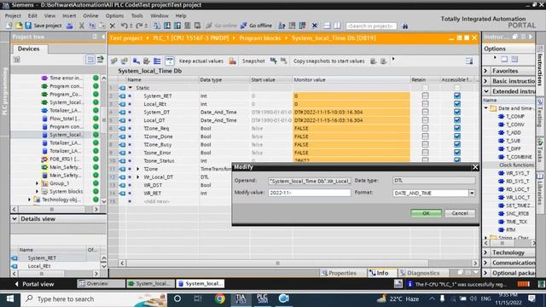The height and width of the screenshot is (307, 546).
Task: Toggle Retain checkbox for Tzone_Error row
Action: (425, 153)
